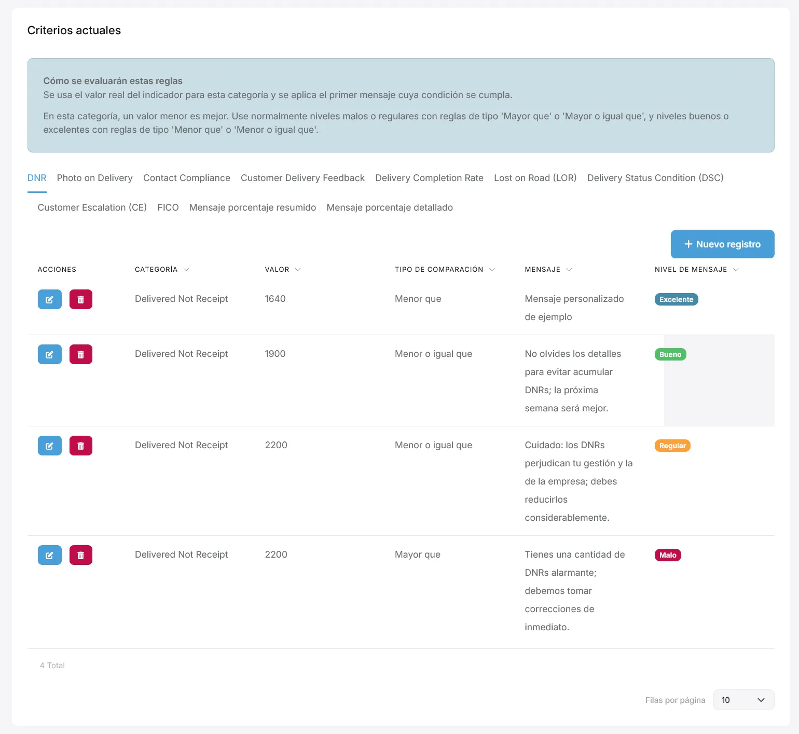Click the Nuevo registro button
This screenshot has width=799, height=734.
[x=722, y=244]
